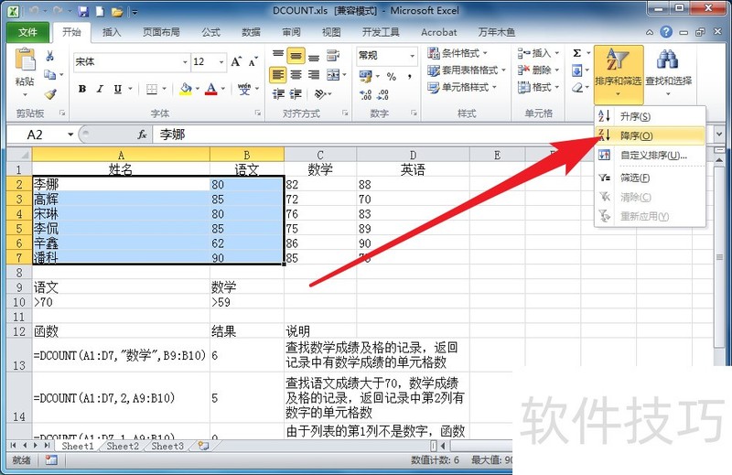Switch to the 插入 ribbon tab
Screen dimensions: 732x475
112,32
